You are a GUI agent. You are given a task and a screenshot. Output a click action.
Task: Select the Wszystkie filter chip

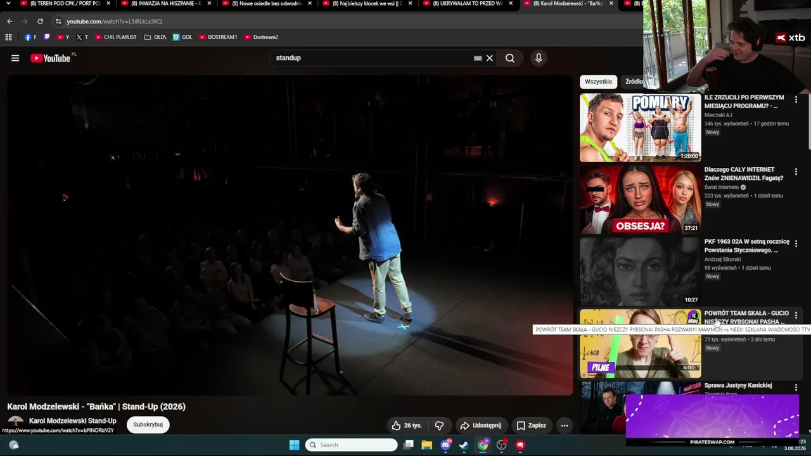(x=598, y=82)
